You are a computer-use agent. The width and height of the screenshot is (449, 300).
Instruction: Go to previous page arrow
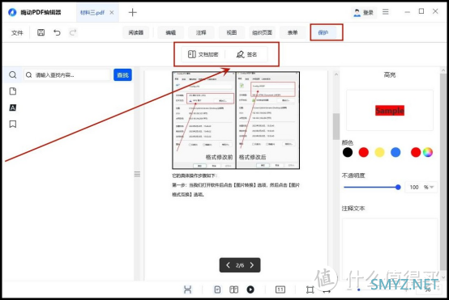(228, 265)
